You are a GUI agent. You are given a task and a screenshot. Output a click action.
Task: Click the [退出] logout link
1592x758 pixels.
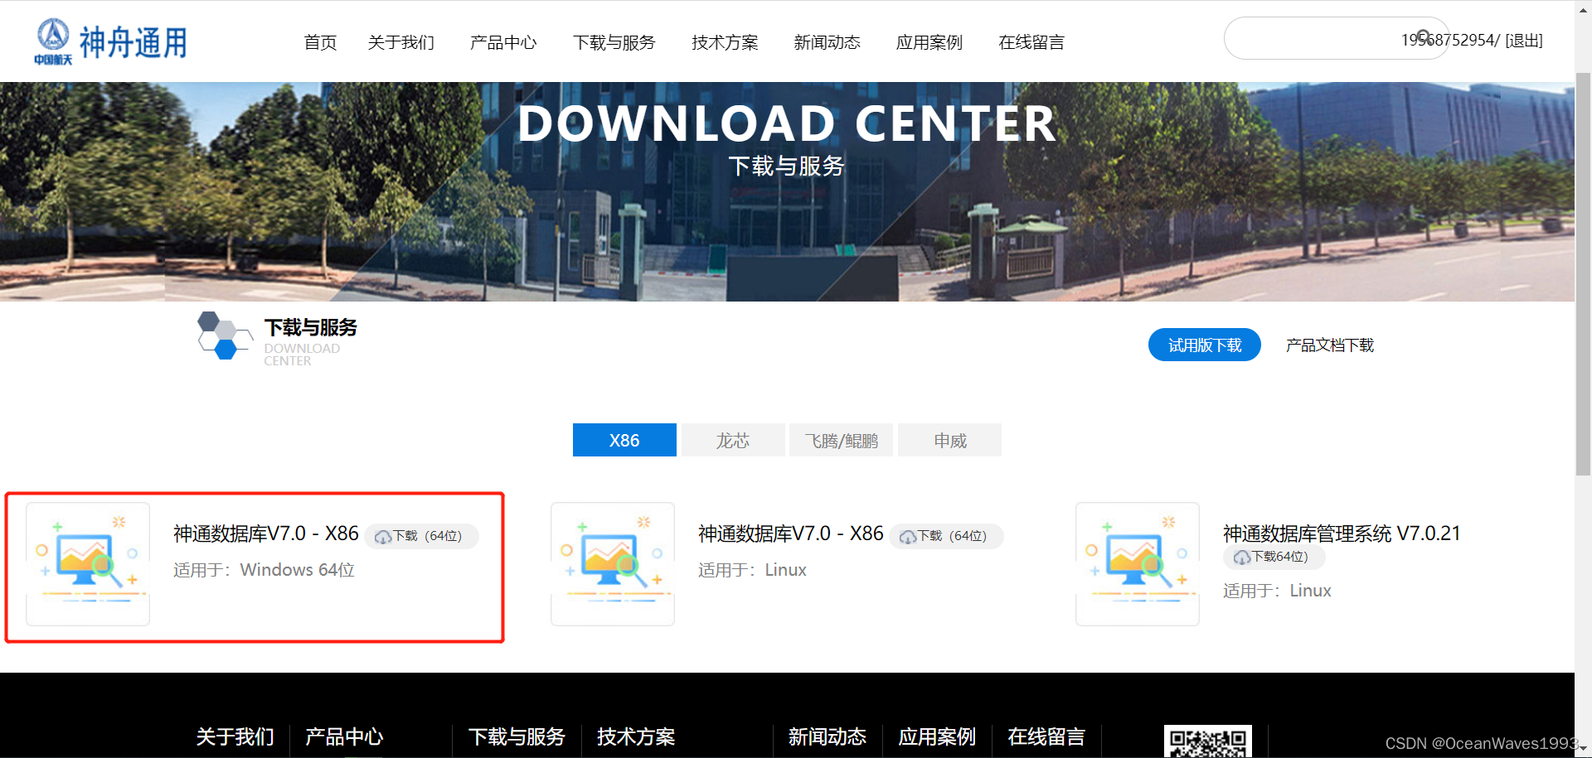(1524, 41)
